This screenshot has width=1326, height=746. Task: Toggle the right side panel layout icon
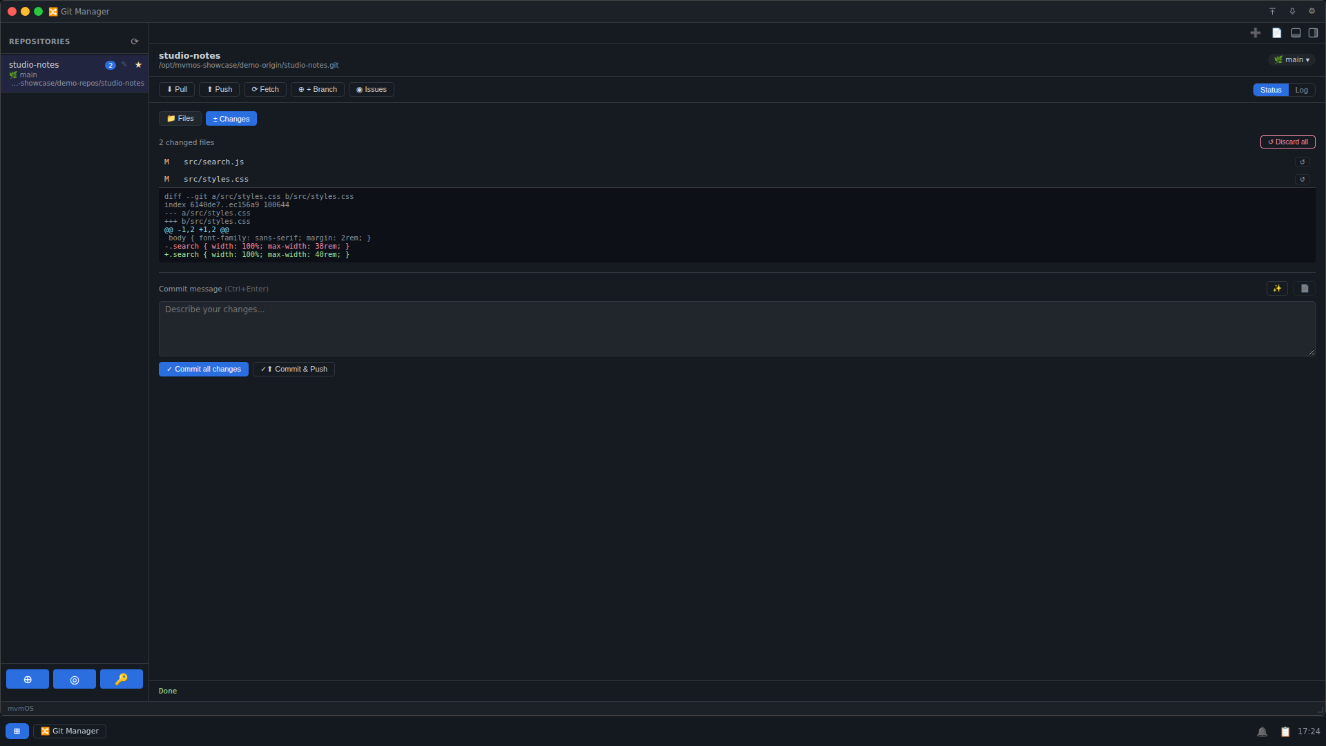1313,32
